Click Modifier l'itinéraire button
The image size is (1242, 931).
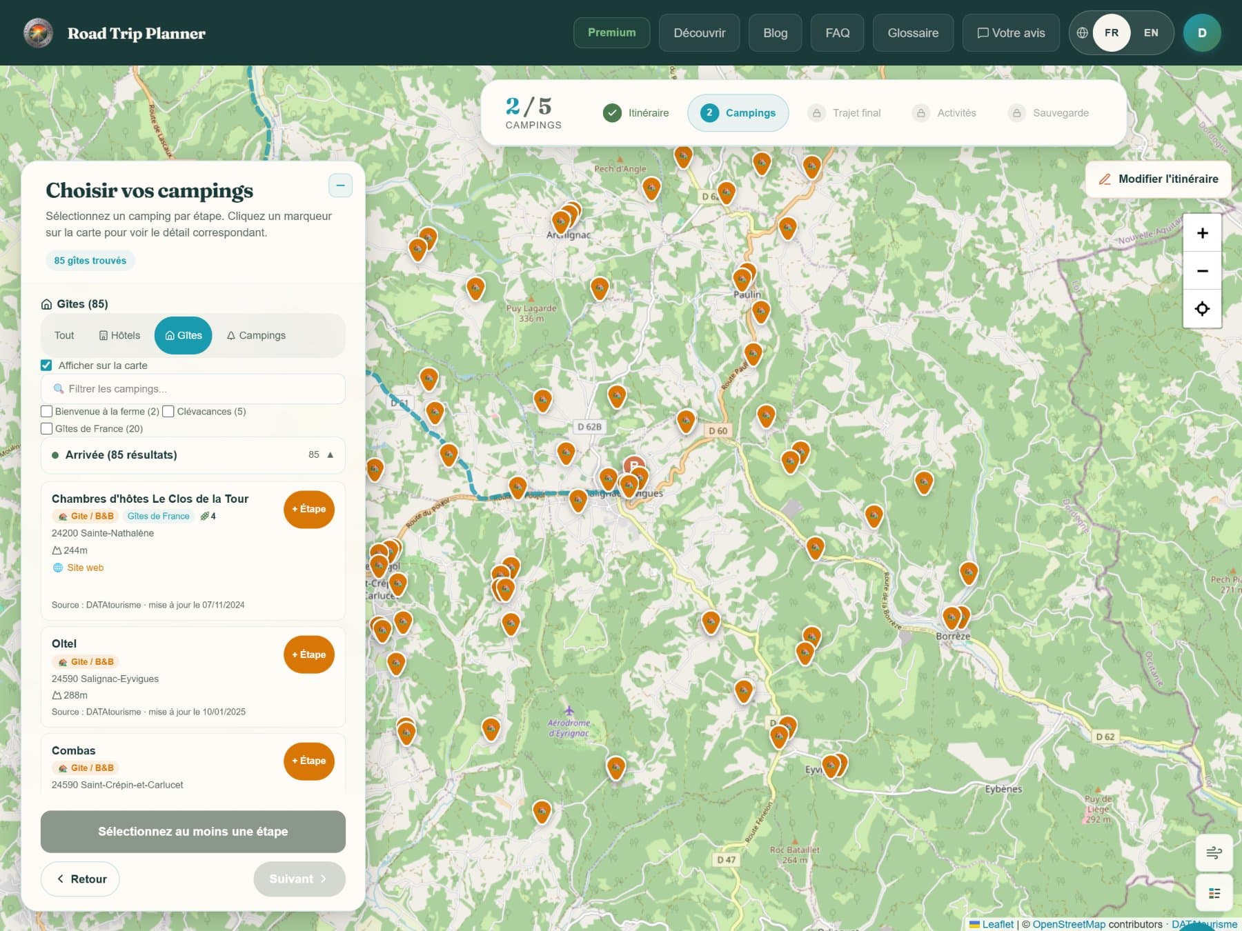1158,179
